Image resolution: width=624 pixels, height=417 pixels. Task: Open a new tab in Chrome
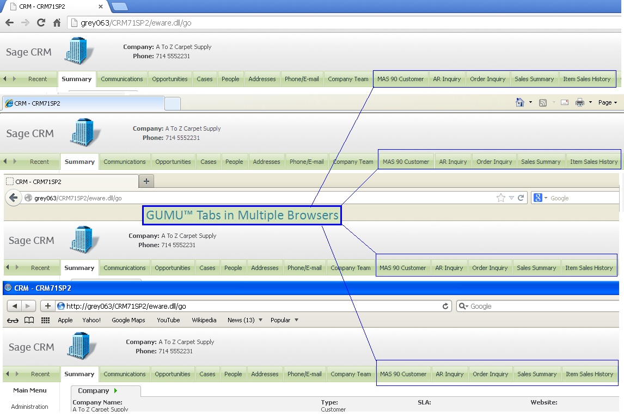(119, 7)
